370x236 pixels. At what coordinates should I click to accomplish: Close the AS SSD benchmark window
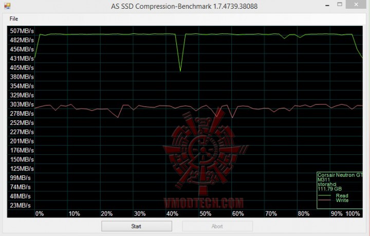[x=356, y=4]
